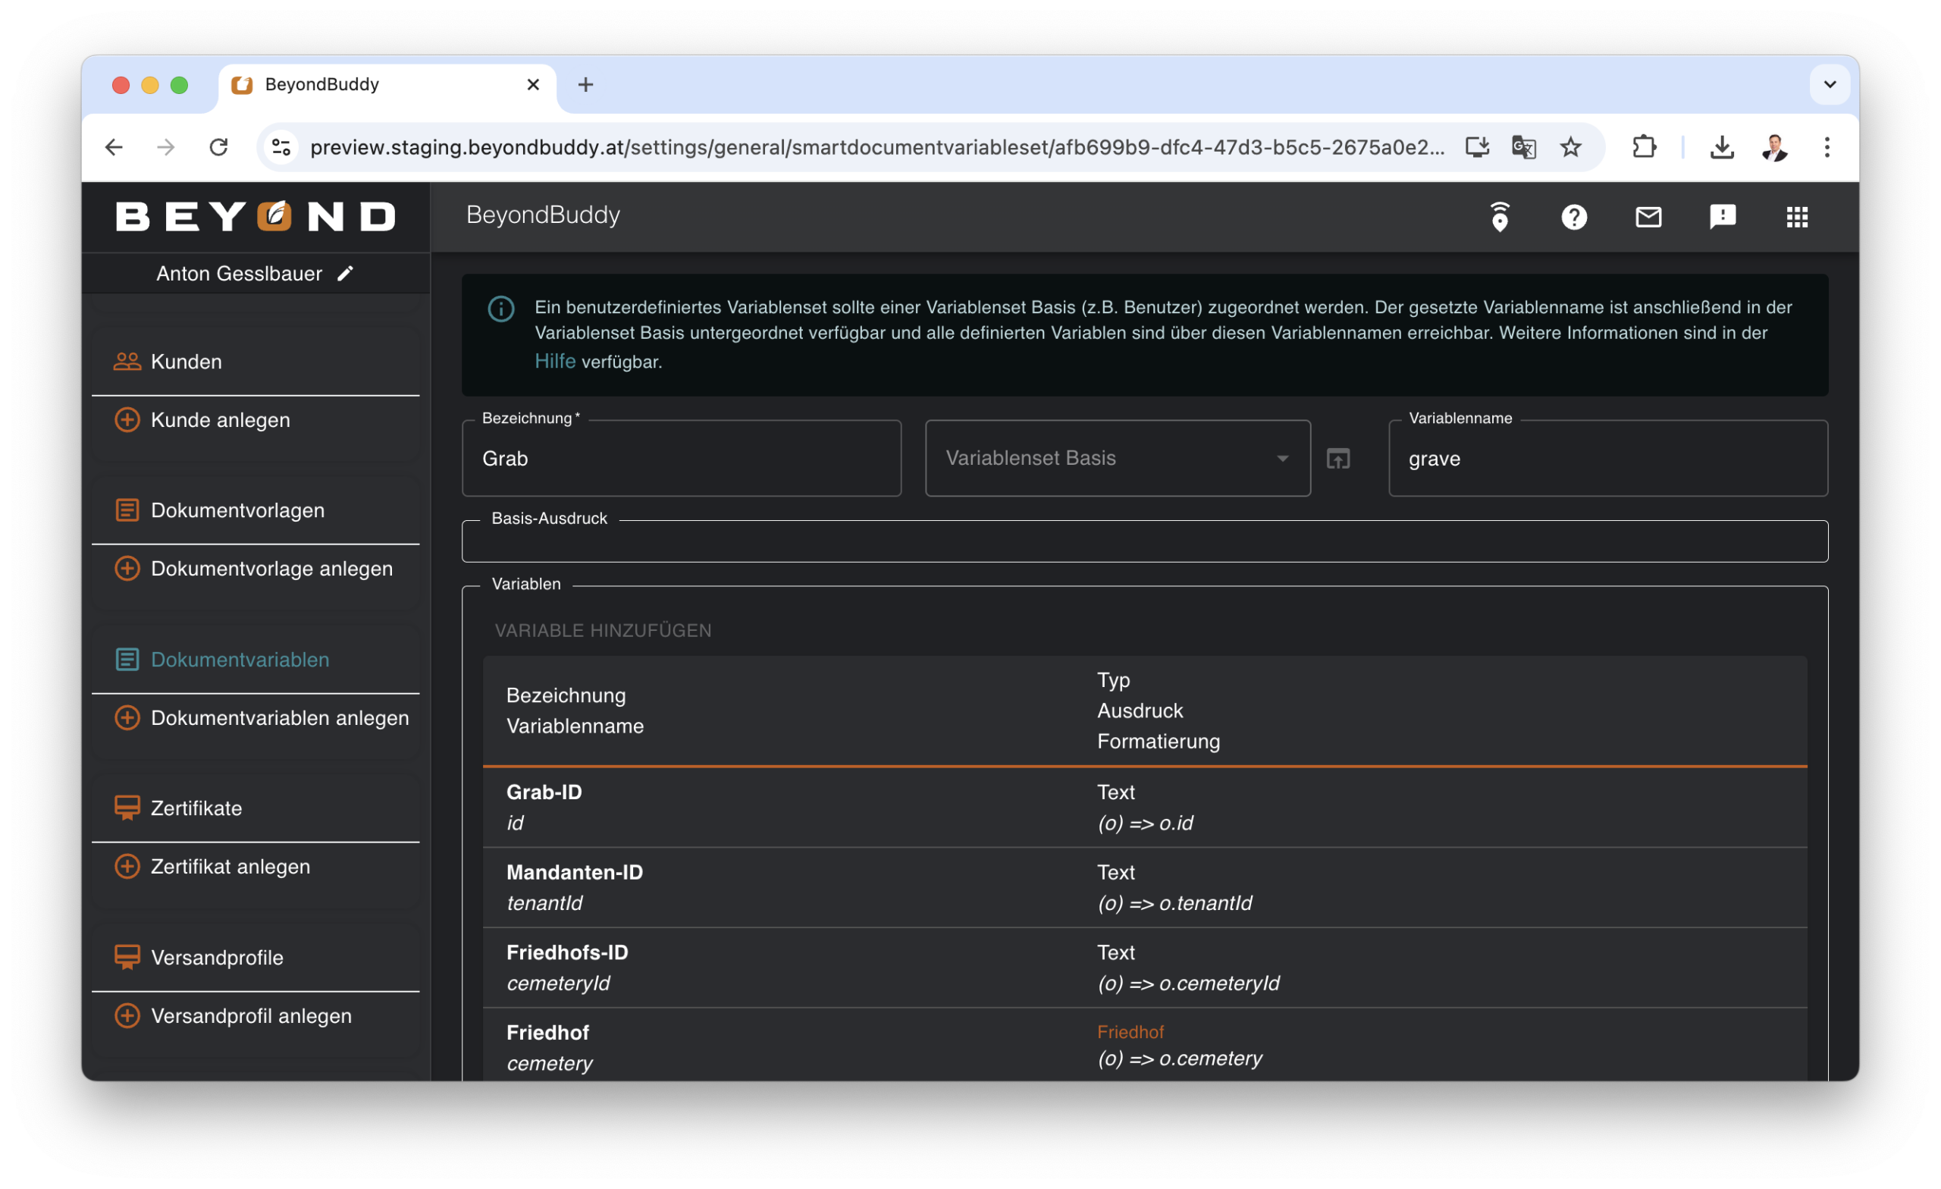
Task: Expand the Variablenset Basis dropdown
Action: click(1281, 459)
